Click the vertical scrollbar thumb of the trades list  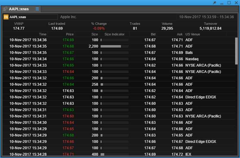(236, 51)
